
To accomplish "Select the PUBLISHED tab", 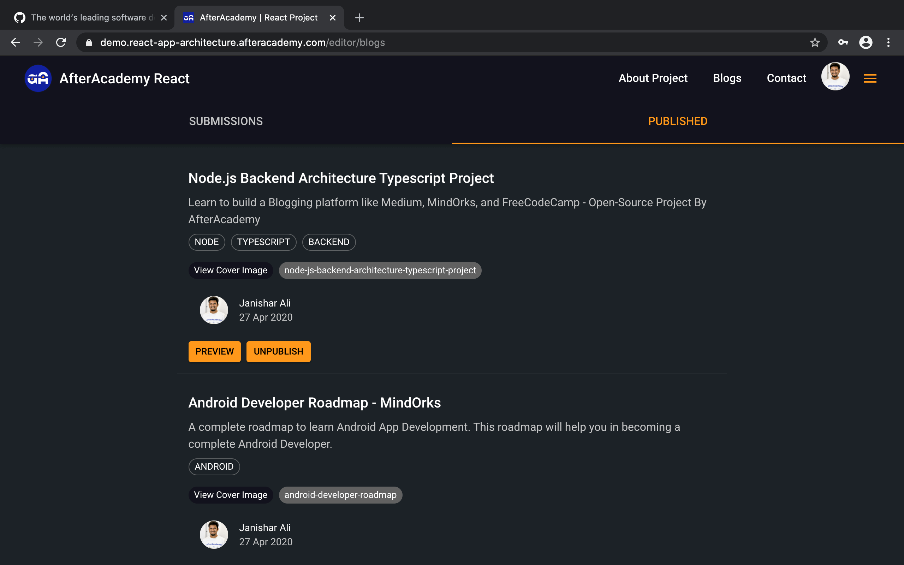I will pos(677,121).
